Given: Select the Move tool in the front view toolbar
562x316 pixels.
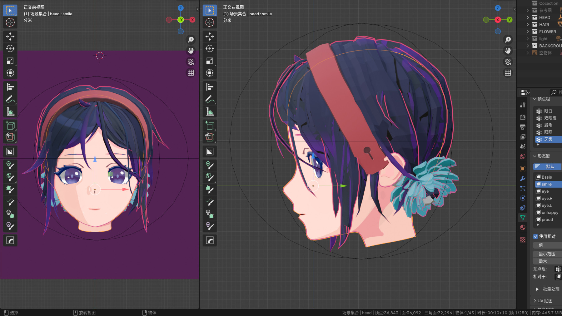Looking at the screenshot, I should pos(10,37).
